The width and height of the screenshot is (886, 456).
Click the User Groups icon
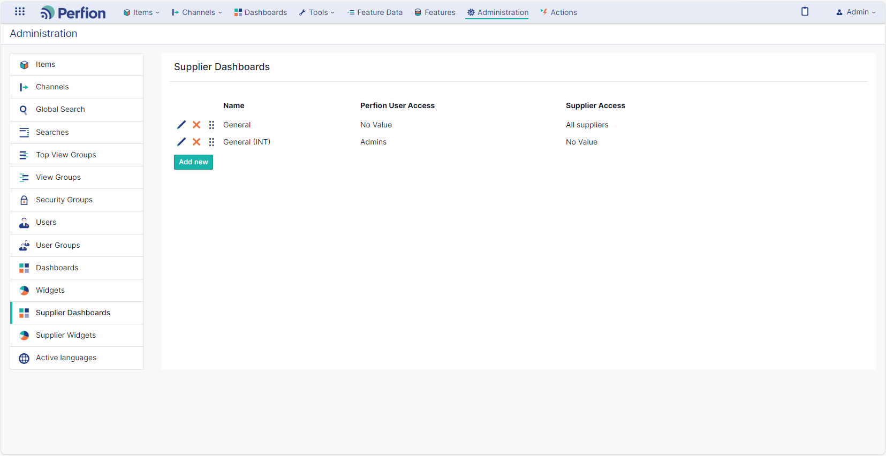tap(24, 246)
